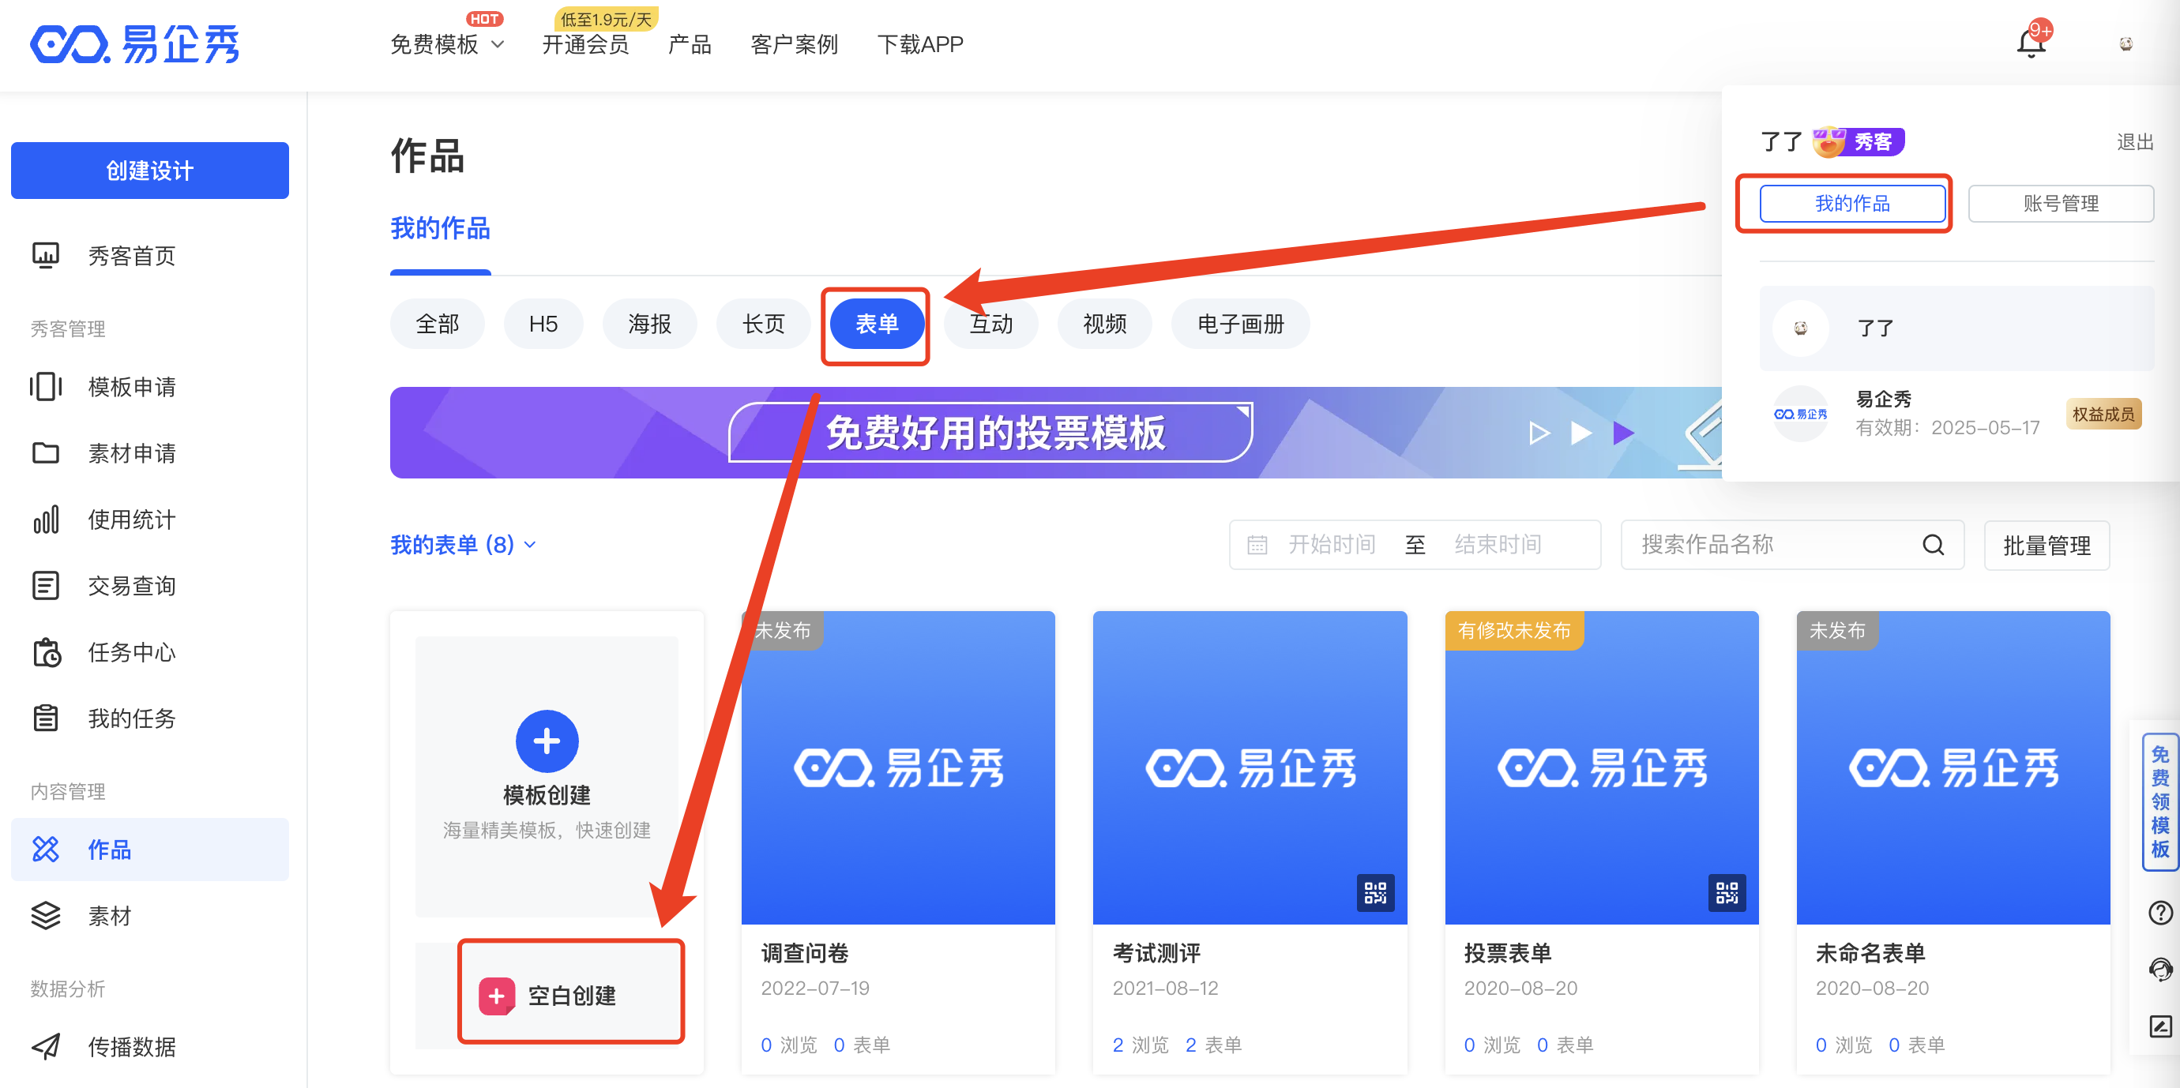Click the help question mark icon
The height and width of the screenshot is (1088, 2180).
(2159, 913)
